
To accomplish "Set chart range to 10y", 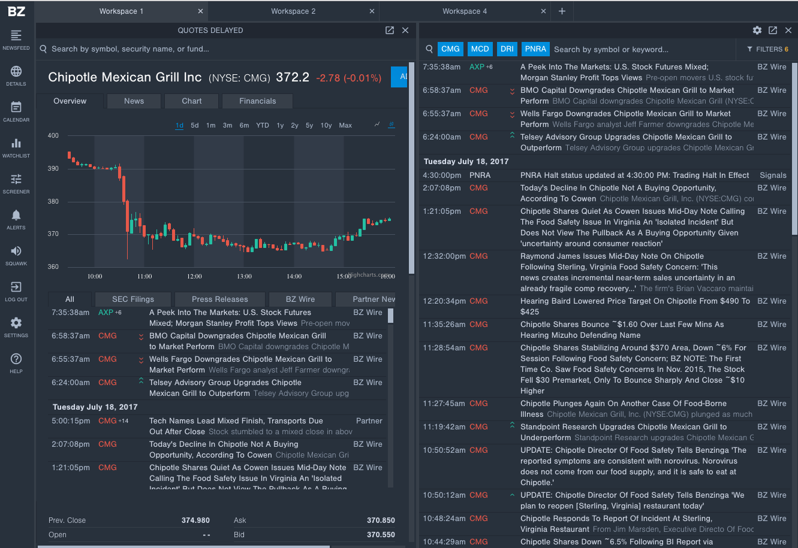I will point(326,125).
